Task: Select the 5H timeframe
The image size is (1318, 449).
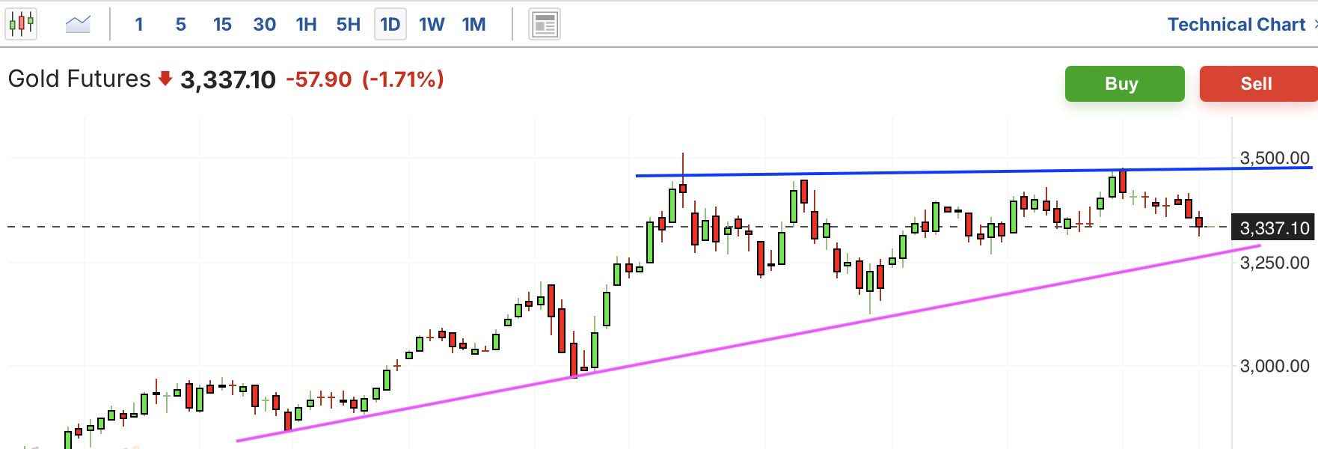Action: coord(348,25)
